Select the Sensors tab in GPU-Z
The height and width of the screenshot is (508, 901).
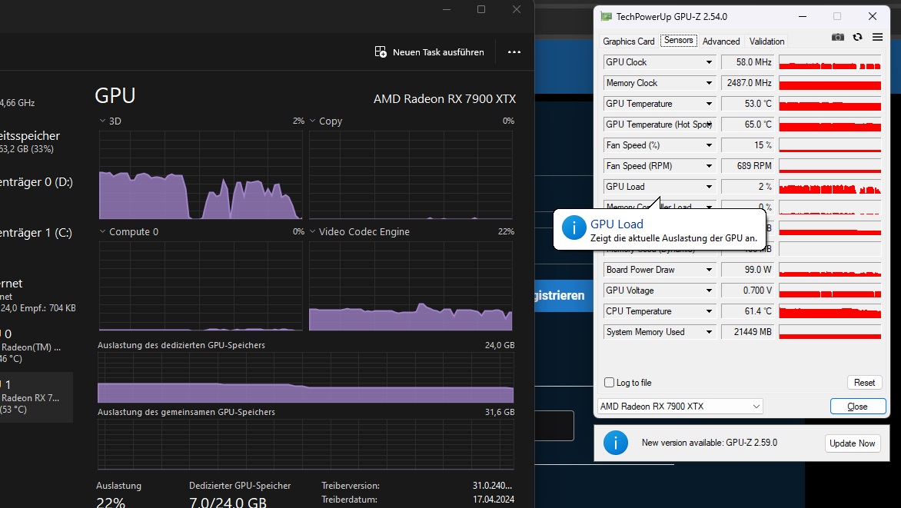679,40
